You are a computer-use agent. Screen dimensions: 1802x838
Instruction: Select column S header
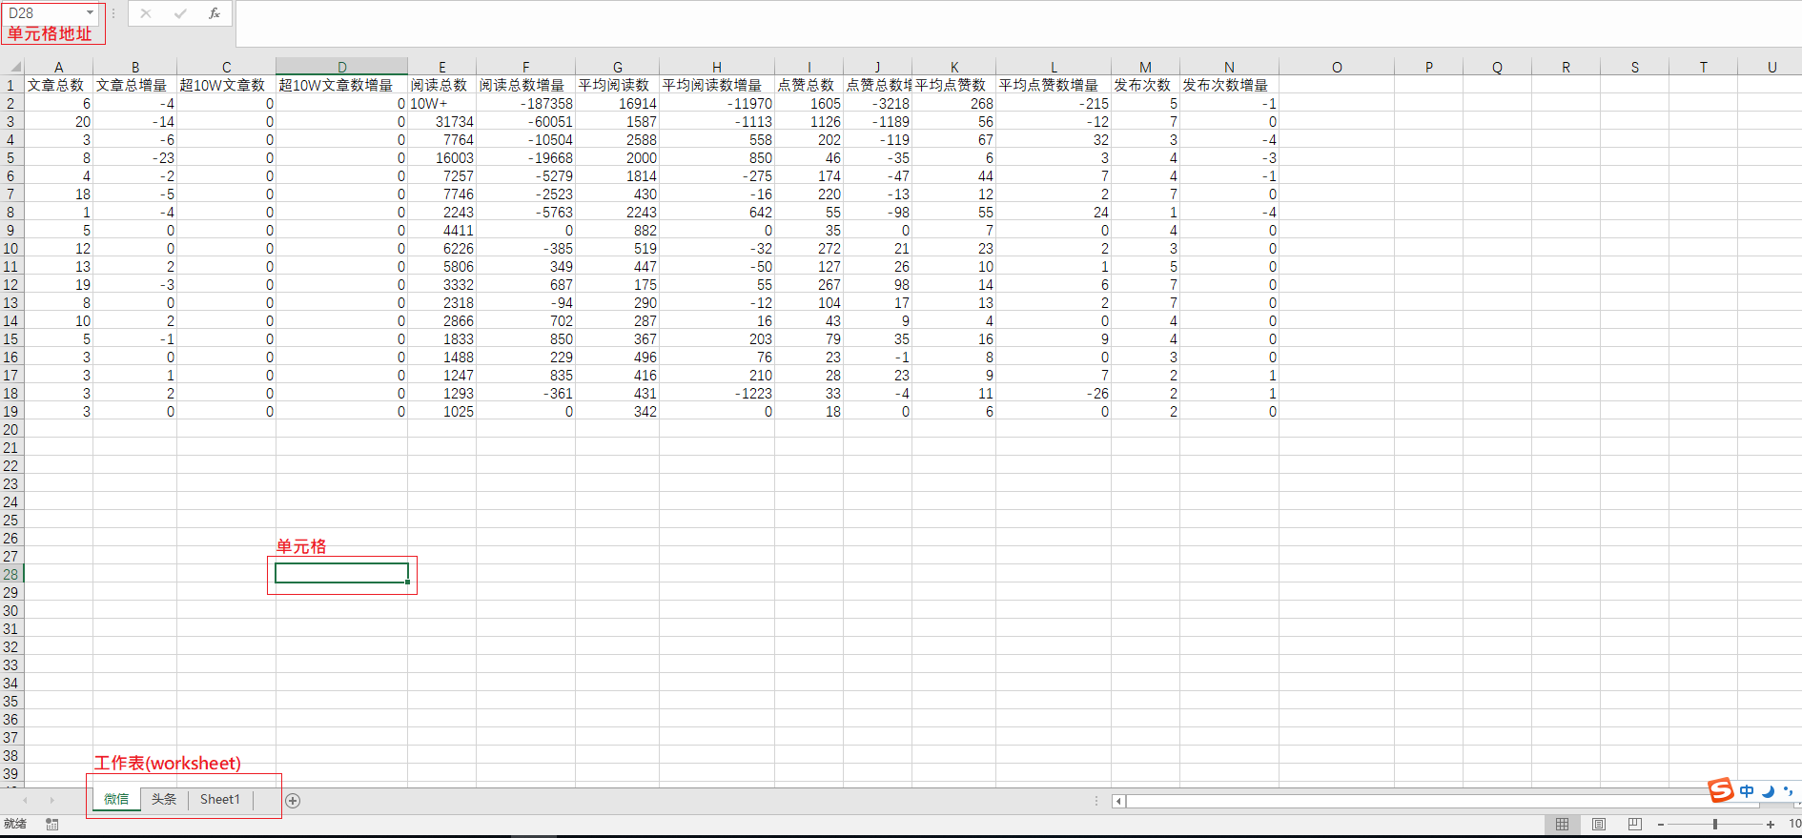1635,67
